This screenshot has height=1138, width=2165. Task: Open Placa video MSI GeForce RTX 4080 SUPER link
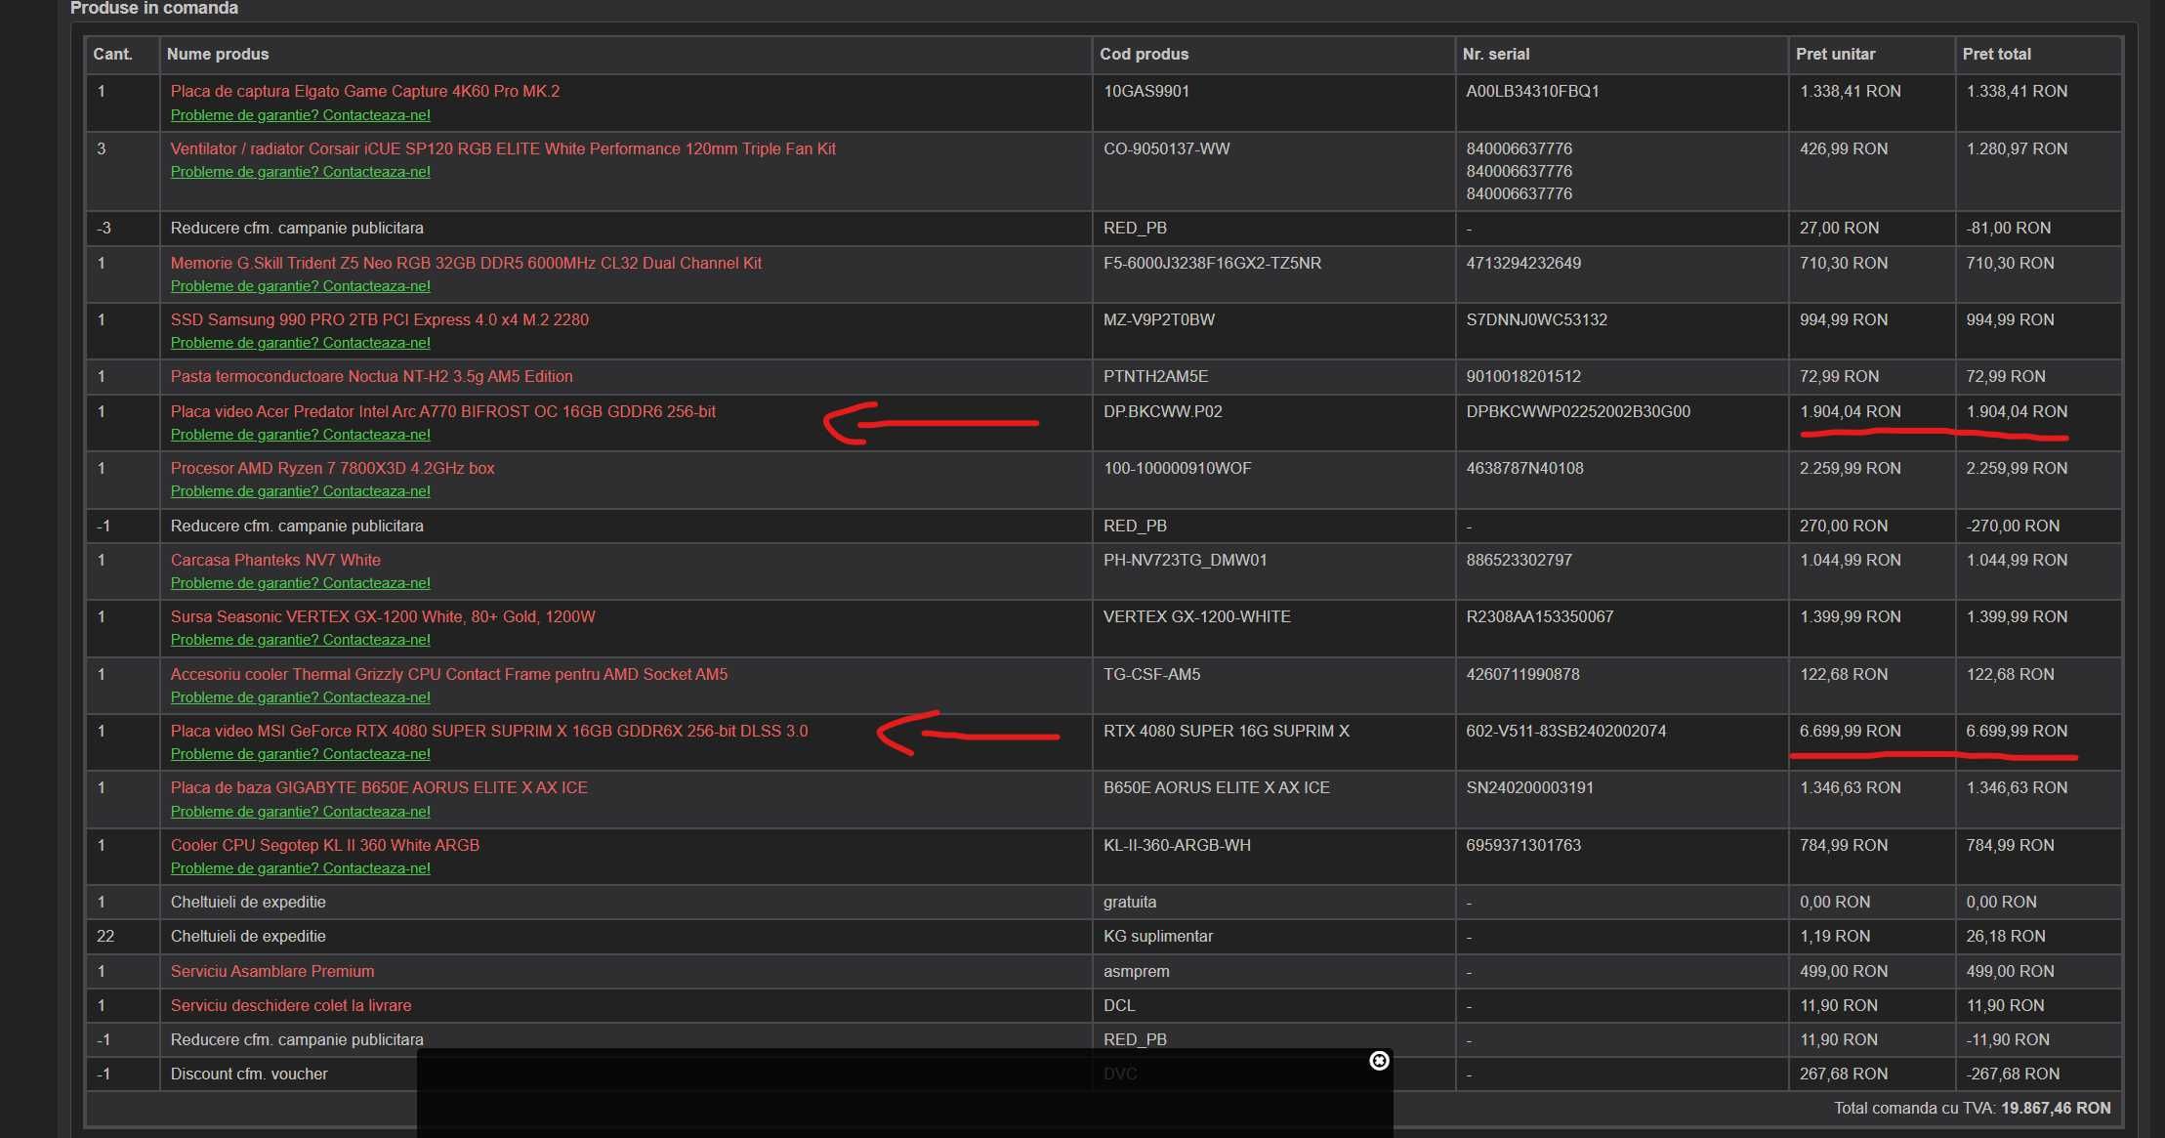pos(489,732)
